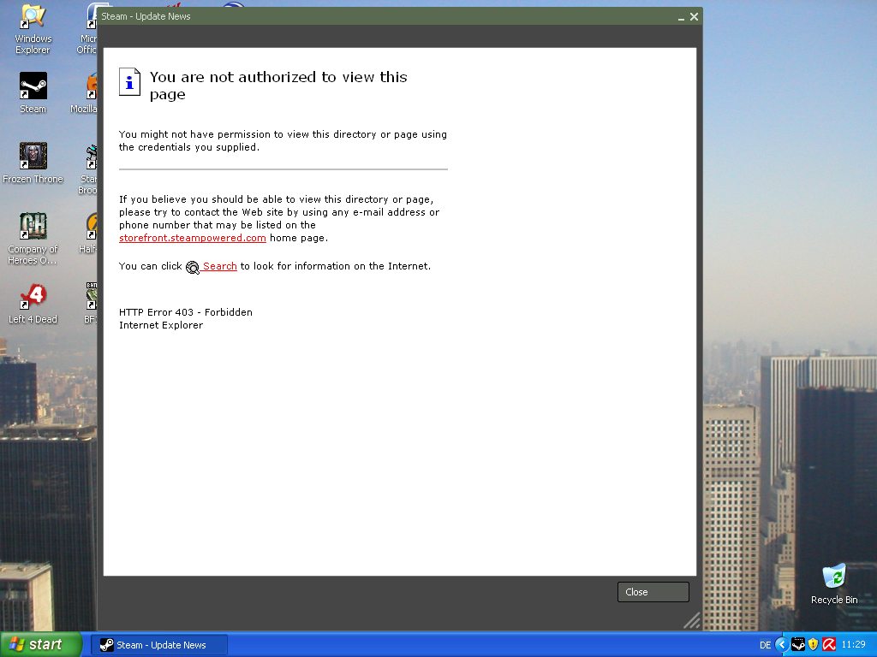Click the Avira red umbrella tray icon
This screenshot has height=657, width=877.
pyautogui.click(x=829, y=644)
